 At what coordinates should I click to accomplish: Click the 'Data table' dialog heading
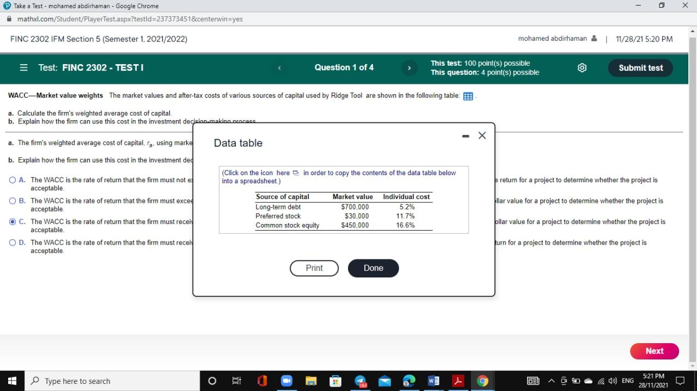(x=238, y=143)
